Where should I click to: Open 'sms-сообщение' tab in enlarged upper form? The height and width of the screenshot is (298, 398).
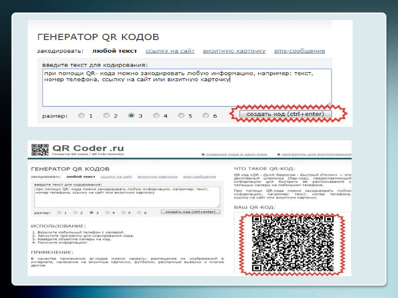pyautogui.click(x=300, y=51)
